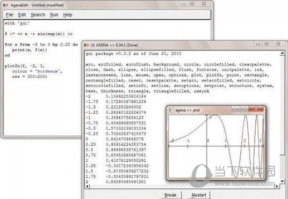Screen dimensions: 288x199
Task: Place cursor in the plotfn code line
Action: point(24,66)
